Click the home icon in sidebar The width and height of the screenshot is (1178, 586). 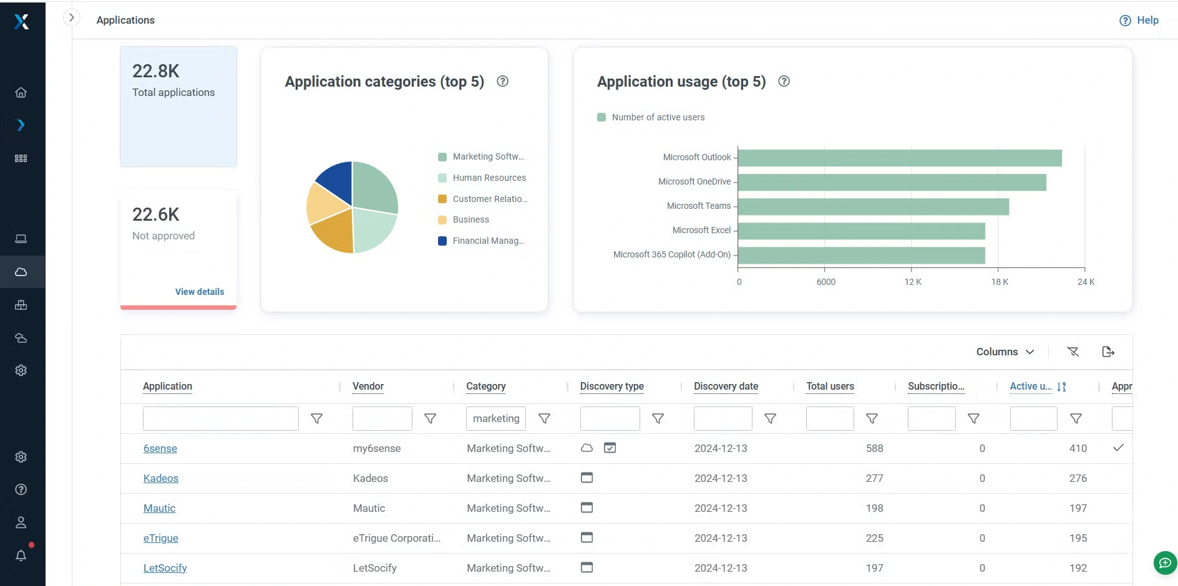(x=21, y=93)
